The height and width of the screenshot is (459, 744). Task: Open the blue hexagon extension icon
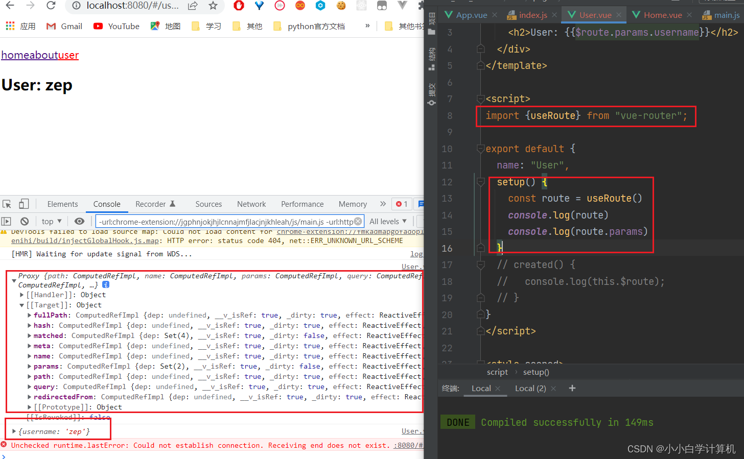(x=320, y=6)
